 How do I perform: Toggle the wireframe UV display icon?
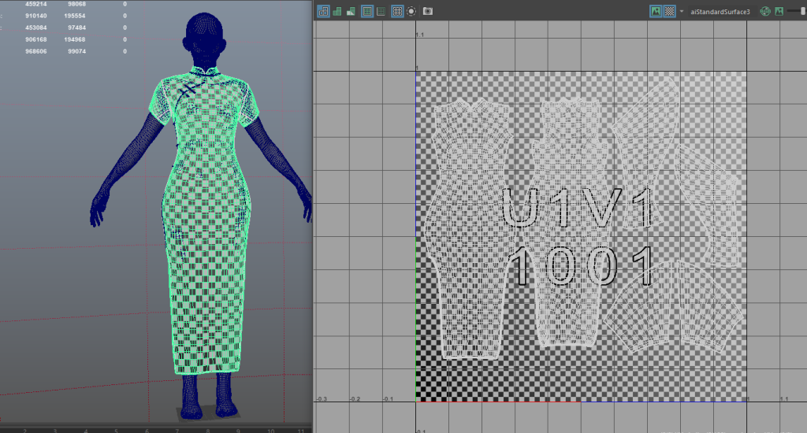click(x=323, y=11)
